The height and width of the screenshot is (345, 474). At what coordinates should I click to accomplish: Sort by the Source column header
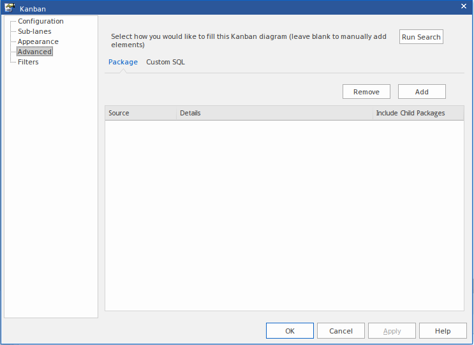coord(140,113)
